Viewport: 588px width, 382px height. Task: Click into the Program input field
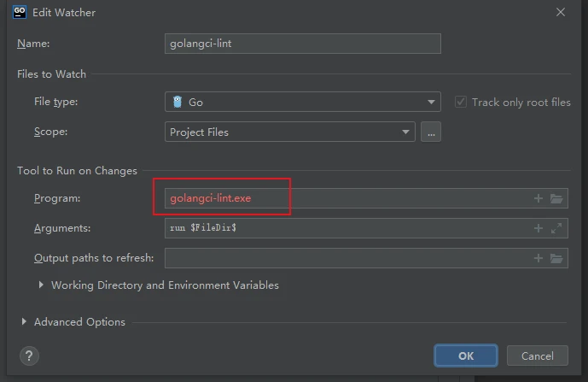366,198
